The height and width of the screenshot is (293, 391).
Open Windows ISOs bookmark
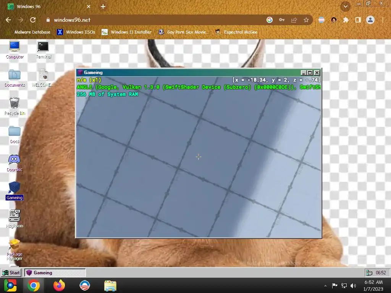pos(76,32)
